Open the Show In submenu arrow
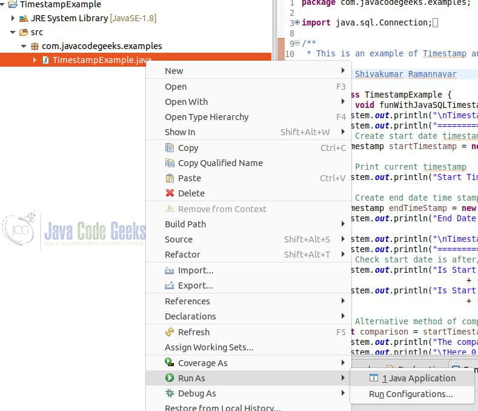The height and width of the screenshot is (411, 478). (344, 132)
